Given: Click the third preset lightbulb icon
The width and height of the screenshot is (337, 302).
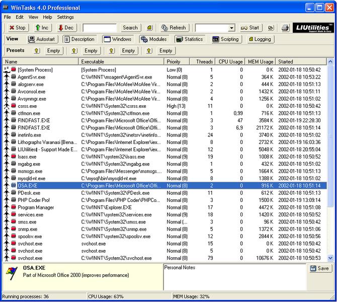Looking at the screenshot, I should tap(112, 51).
